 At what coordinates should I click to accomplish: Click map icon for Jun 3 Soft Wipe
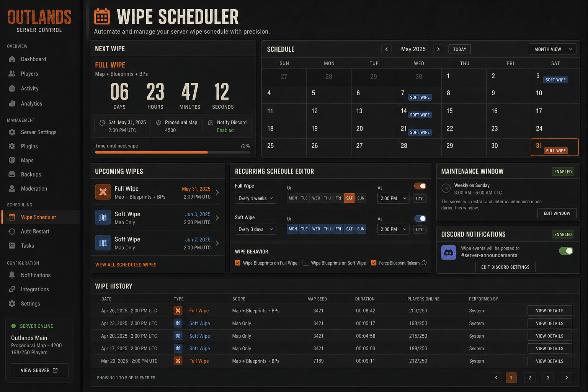[x=103, y=217]
